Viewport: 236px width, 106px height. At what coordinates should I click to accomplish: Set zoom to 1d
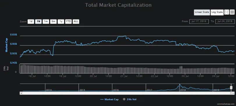[x=31, y=21]
